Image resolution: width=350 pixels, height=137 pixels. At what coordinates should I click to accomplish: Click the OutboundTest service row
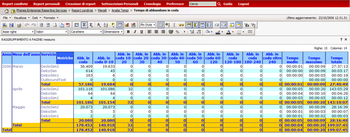tap(54, 80)
